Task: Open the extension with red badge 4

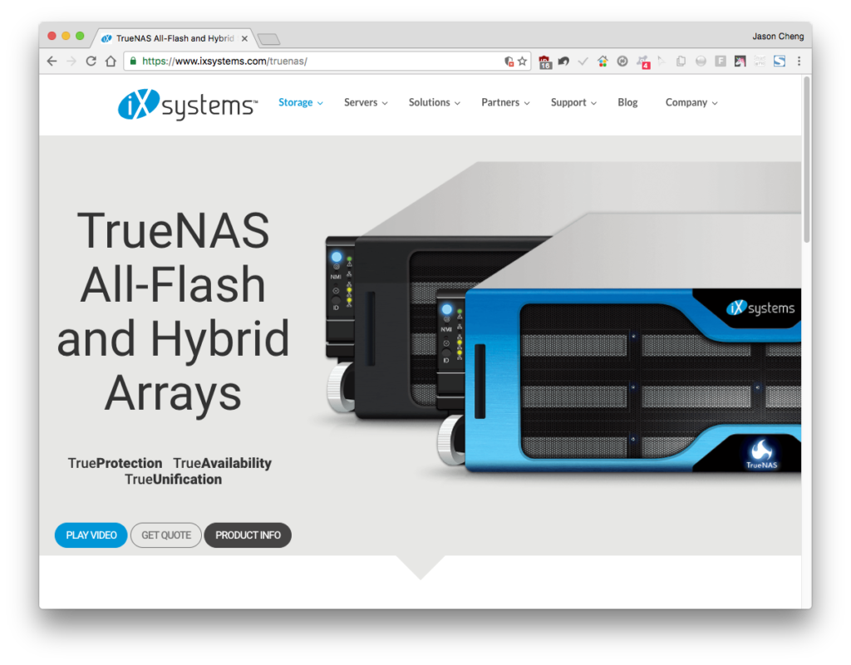Action: pyautogui.click(x=643, y=62)
